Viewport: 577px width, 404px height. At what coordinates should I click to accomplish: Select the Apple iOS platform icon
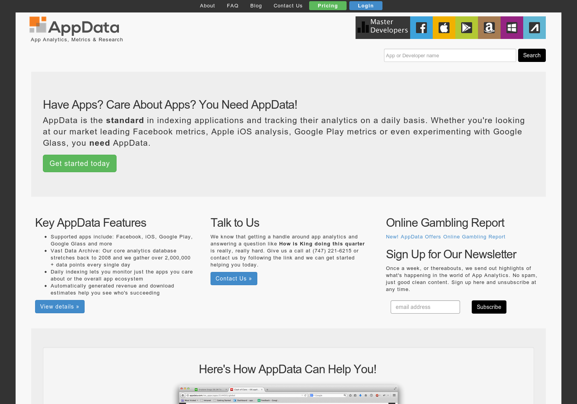coord(444,28)
